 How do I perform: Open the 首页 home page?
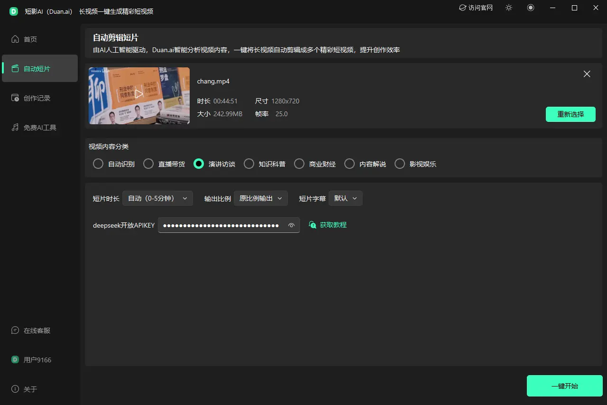tap(40, 39)
